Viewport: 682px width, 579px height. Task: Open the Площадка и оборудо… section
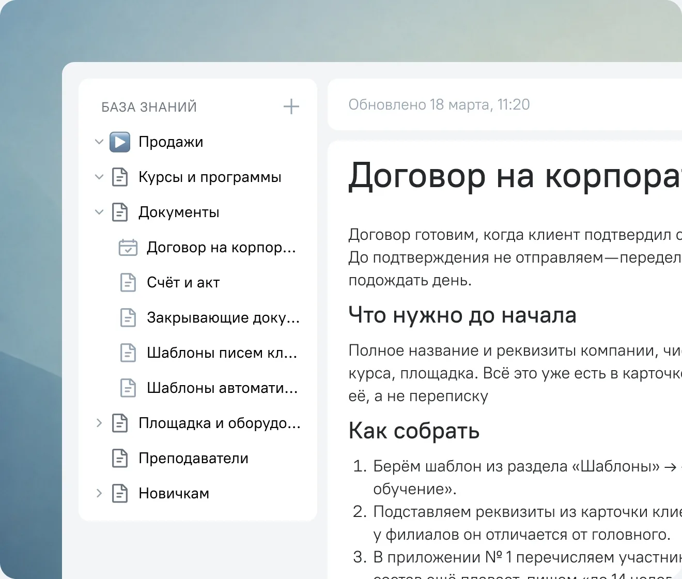point(220,423)
